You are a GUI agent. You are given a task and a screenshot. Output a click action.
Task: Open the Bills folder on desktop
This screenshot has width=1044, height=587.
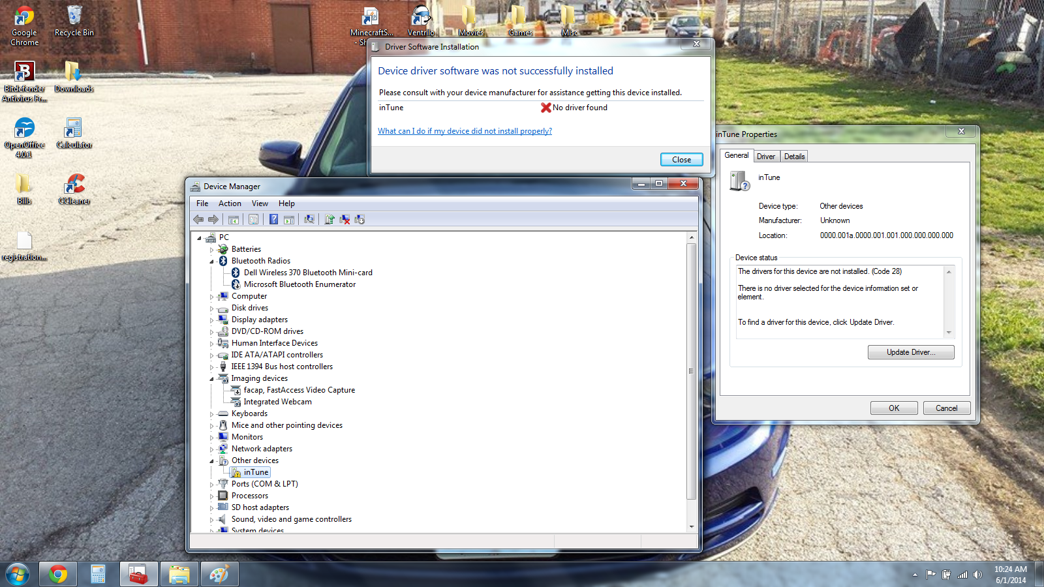[24, 189]
